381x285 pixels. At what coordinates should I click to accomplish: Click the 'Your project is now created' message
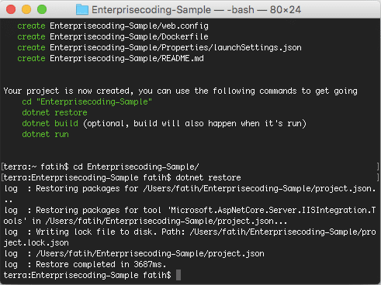click(67, 91)
